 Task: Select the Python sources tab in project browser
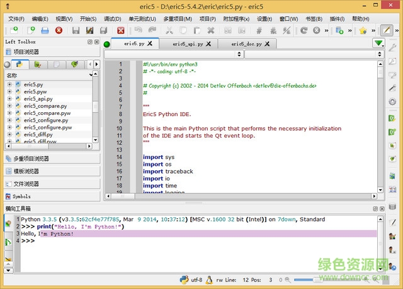(x=20, y=64)
